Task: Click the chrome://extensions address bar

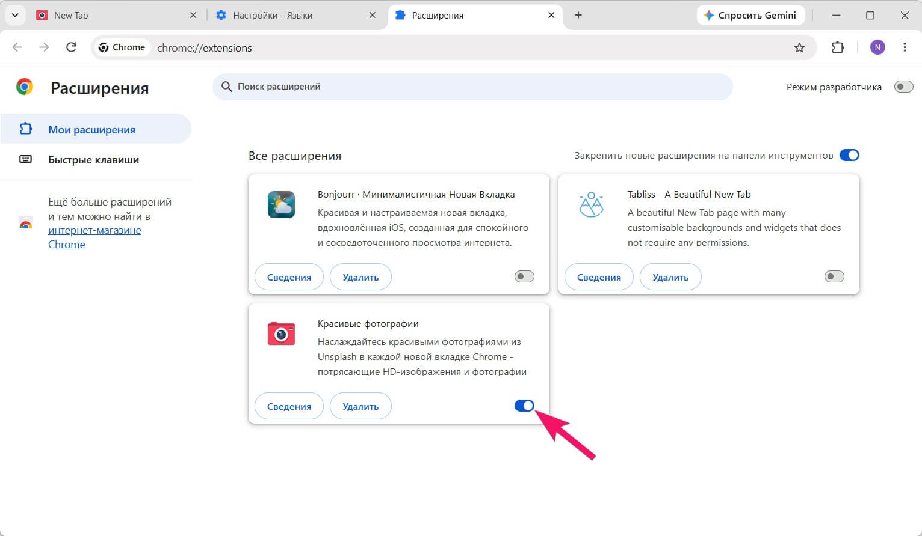Action: click(454, 47)
